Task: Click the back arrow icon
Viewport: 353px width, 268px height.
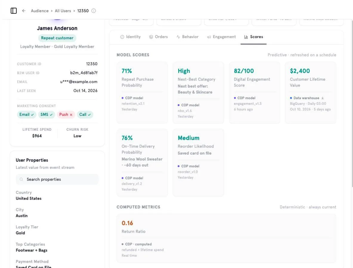Action: [24, 10]
